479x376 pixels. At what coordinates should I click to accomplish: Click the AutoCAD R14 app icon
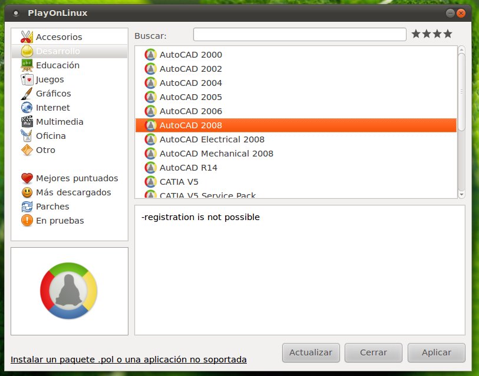(x=151, y=168)
